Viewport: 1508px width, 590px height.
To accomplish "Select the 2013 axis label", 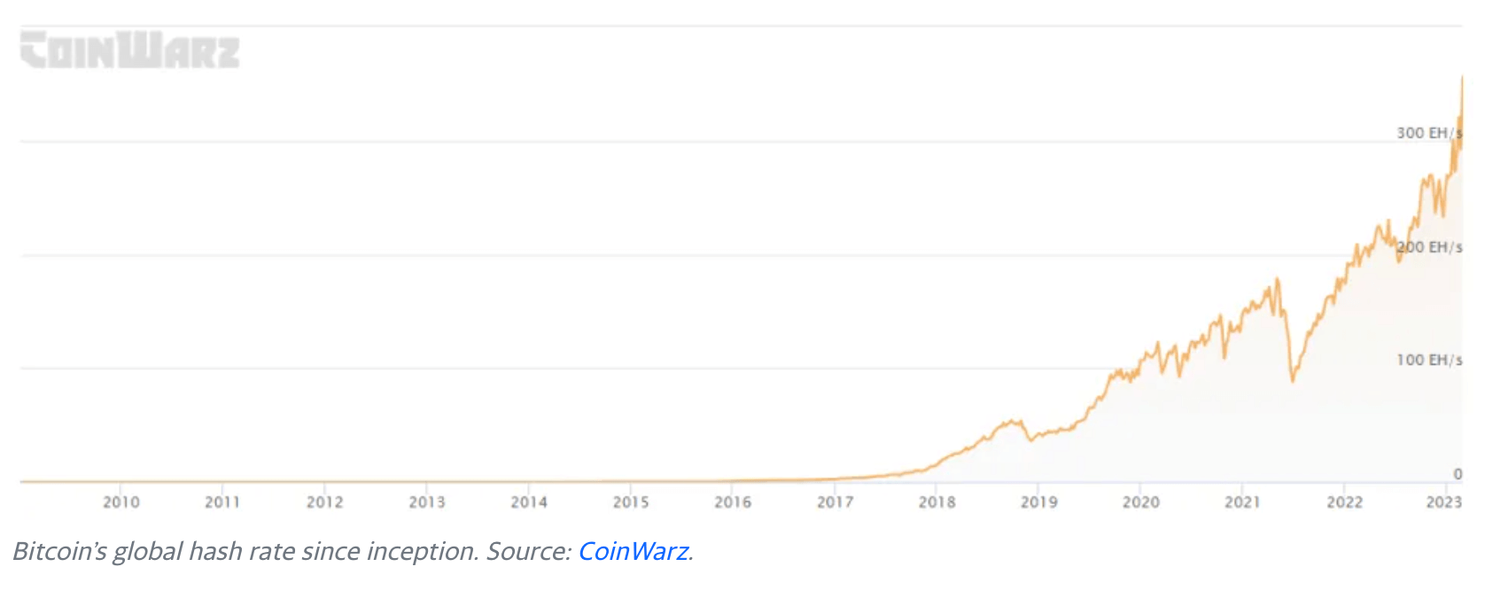I will (427, 502).
